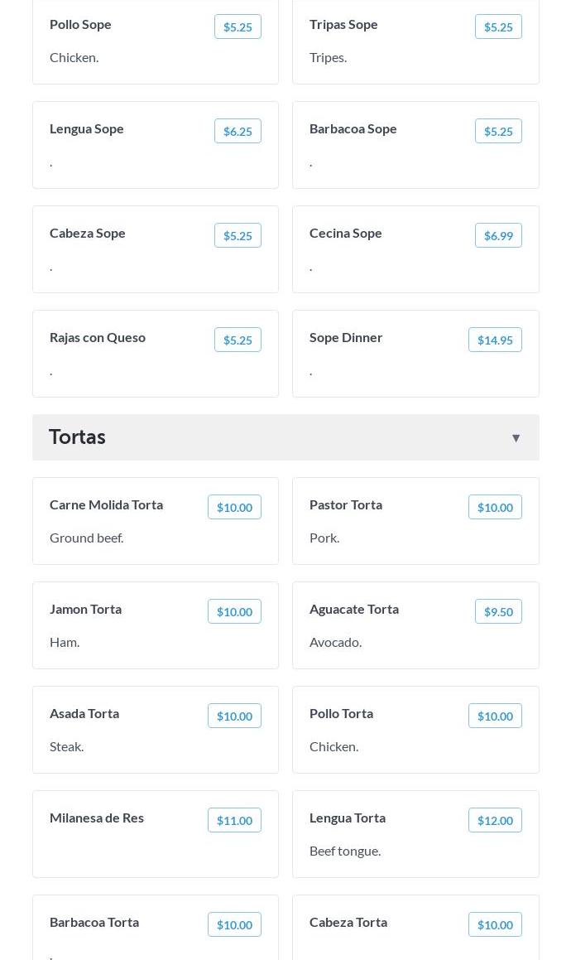The width and height of the screenshot is (571, 960).
Task: Open the Barbacoa Torta item title
Action: [x=94, y=922]
